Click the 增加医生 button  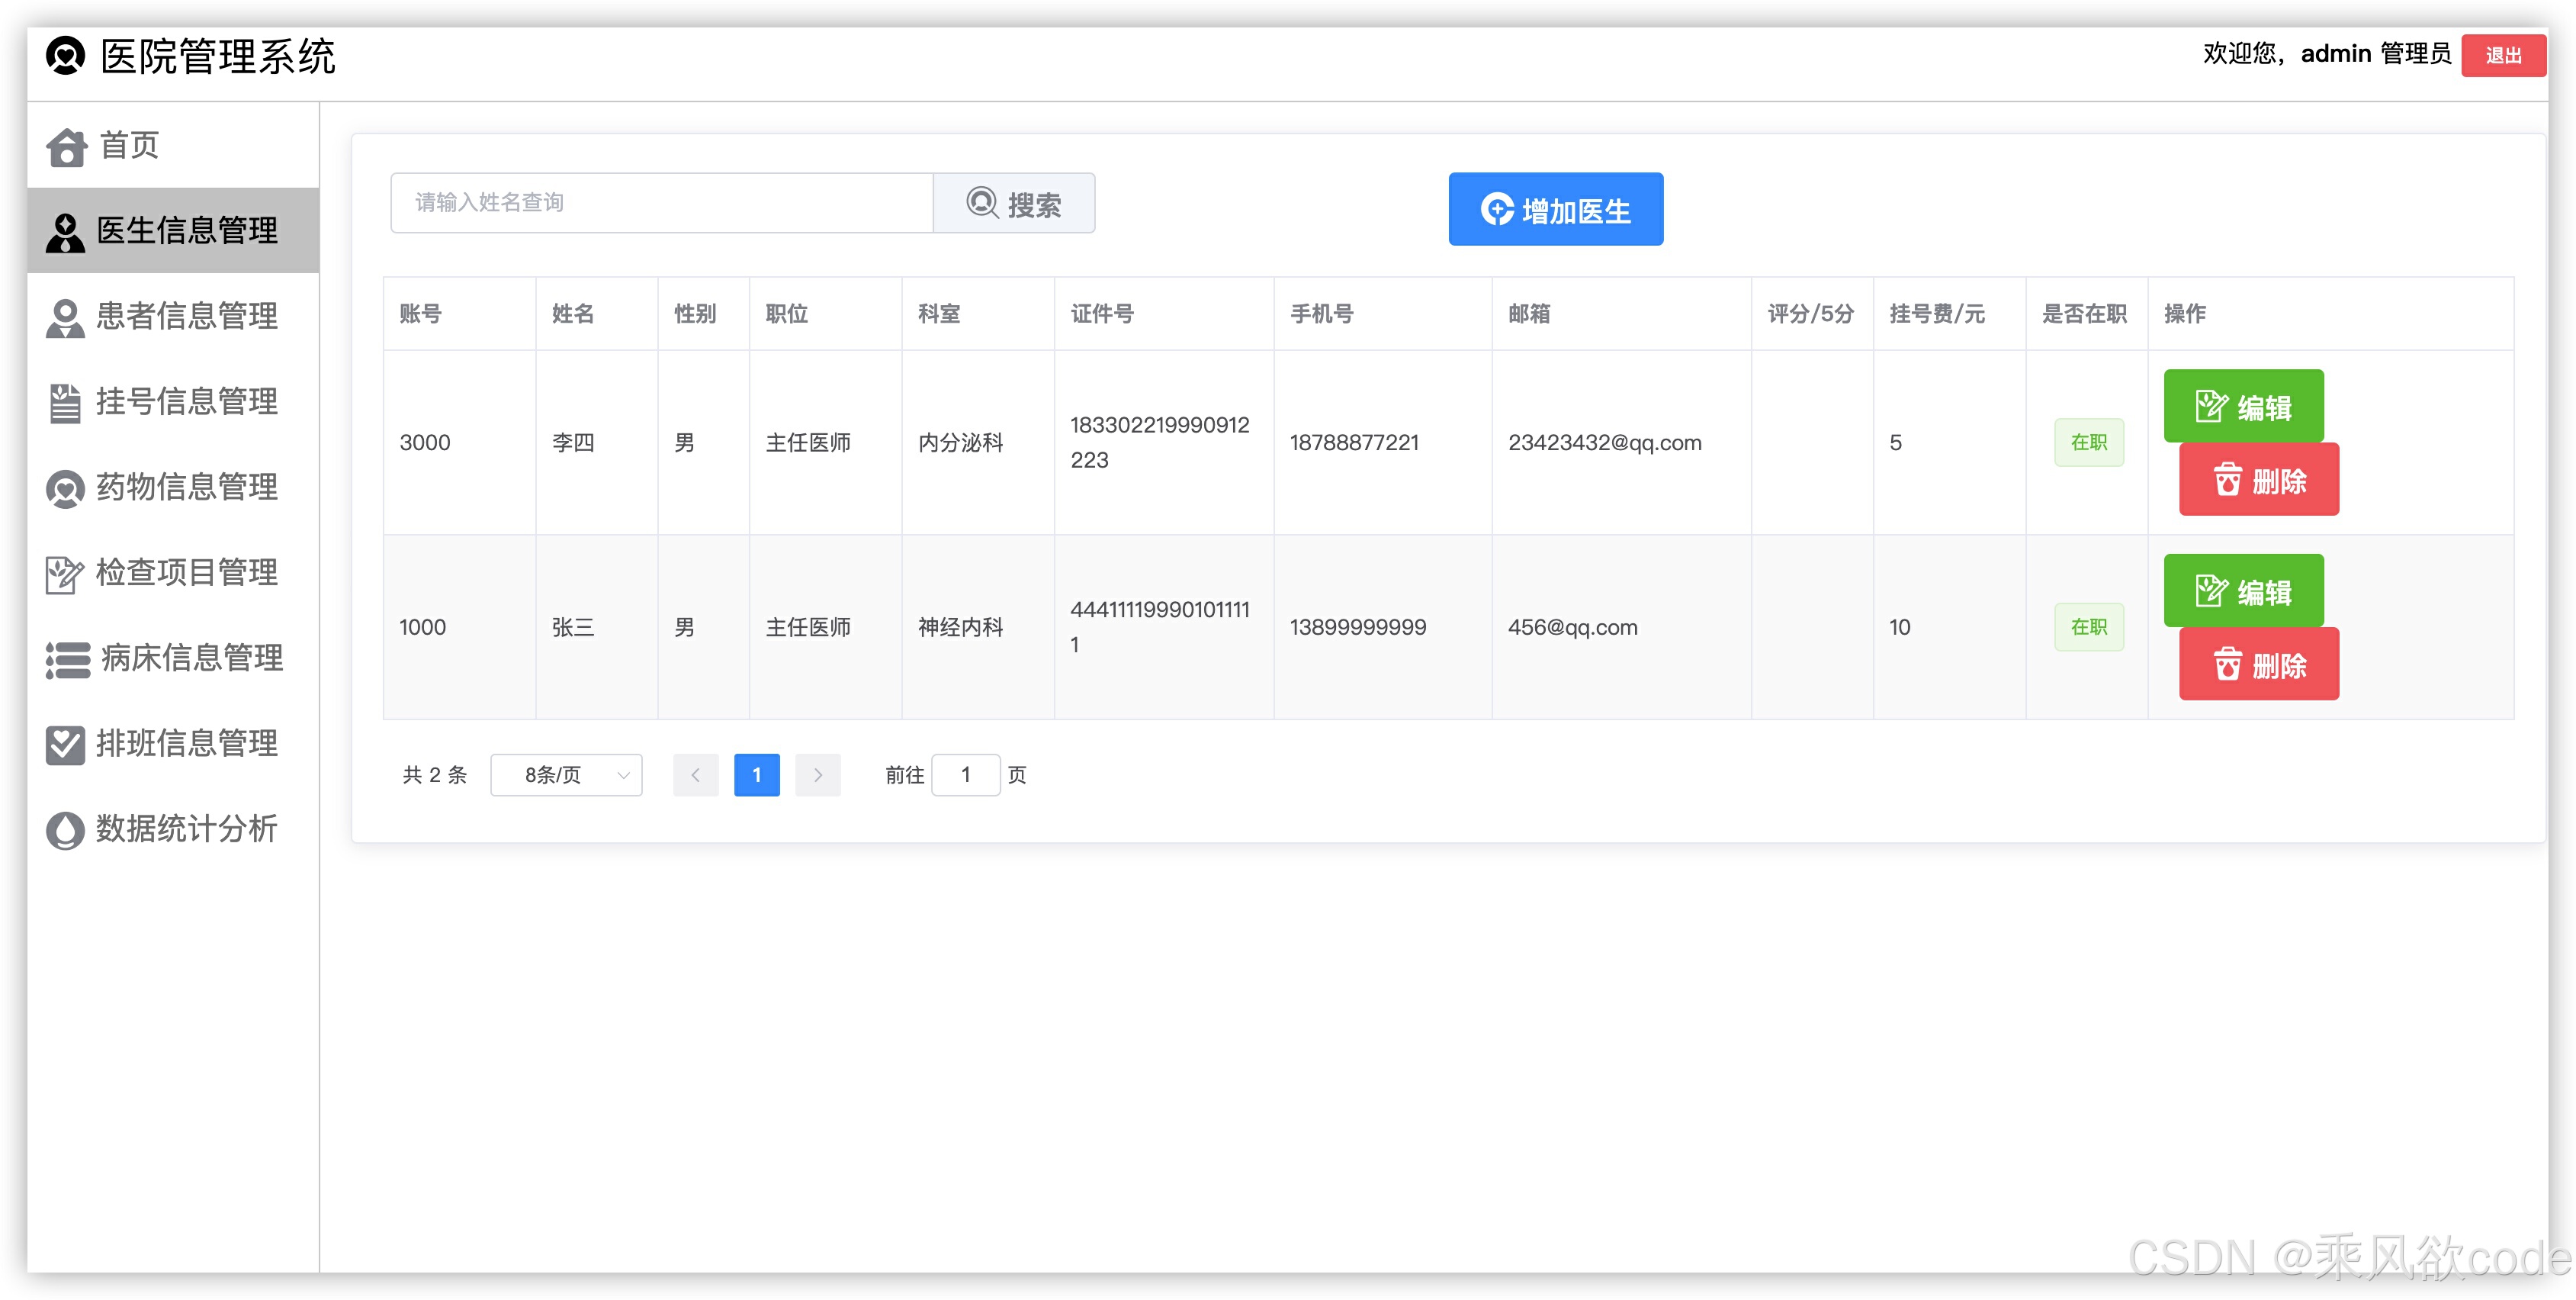1554,209
